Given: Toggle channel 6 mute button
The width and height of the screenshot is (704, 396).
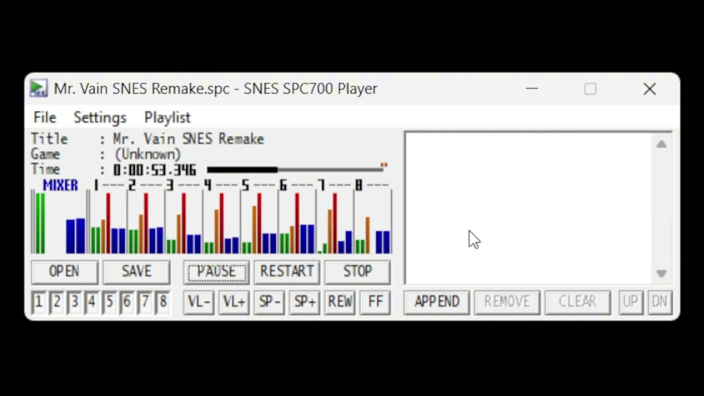Looking at the screenshot, I should (127, 302).
